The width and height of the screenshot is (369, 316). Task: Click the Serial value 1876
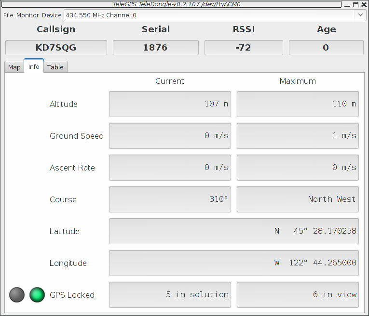coord(155,48)
